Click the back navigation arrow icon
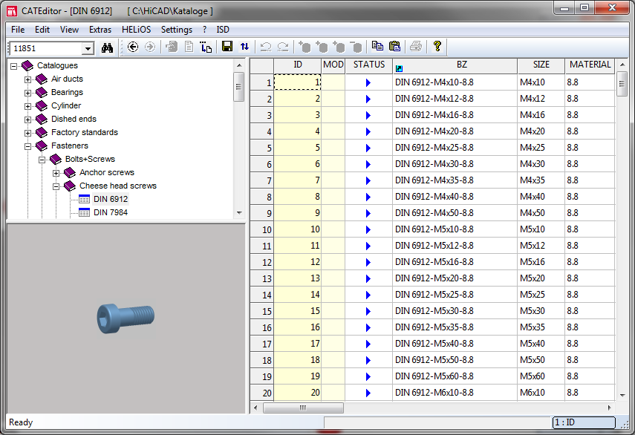 (134, 47)
